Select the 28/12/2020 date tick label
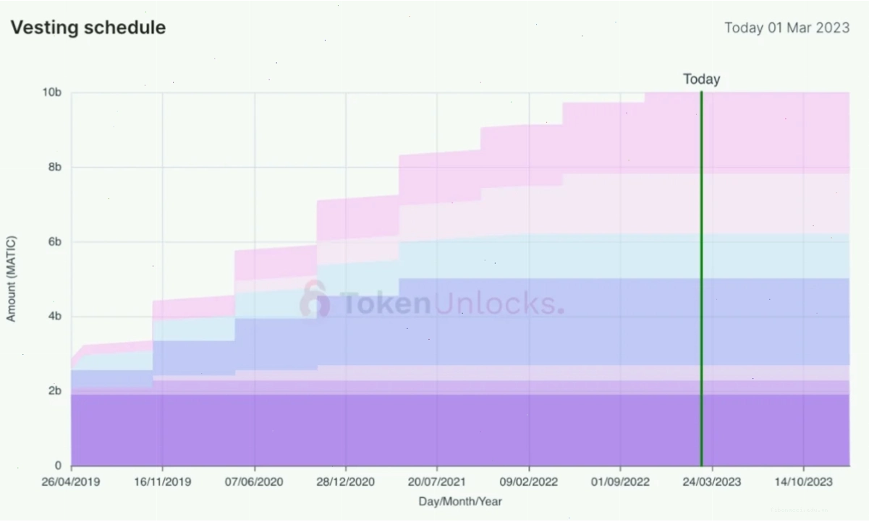 click(346, 482)
